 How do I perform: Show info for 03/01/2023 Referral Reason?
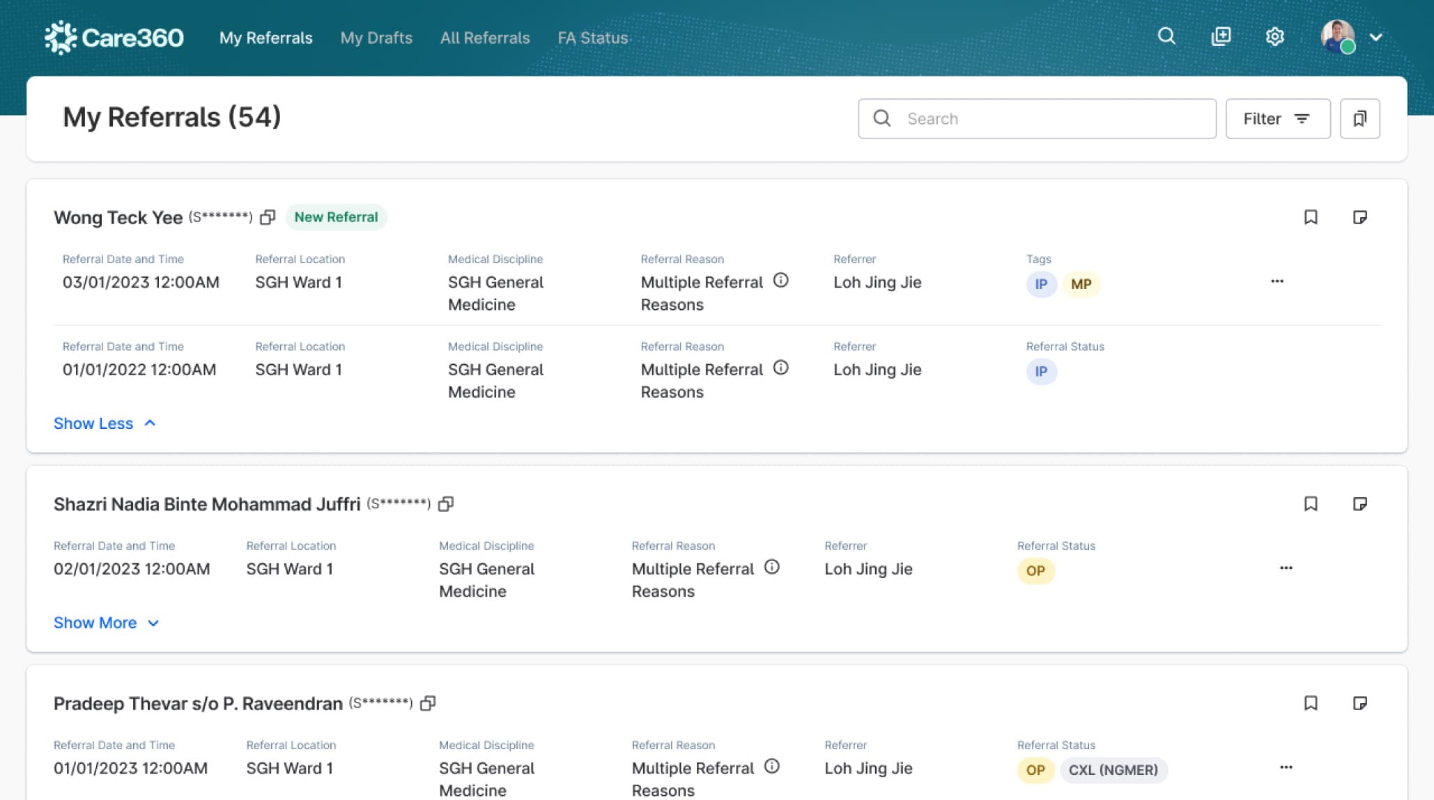click(x=780, y=281)
